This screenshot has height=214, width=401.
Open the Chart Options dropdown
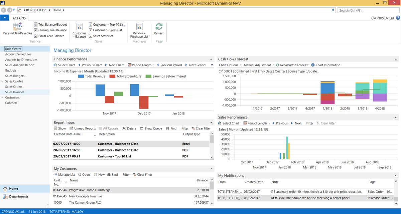230,65
